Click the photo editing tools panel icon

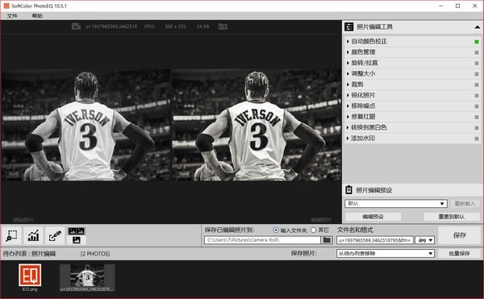tap(348, 27)
